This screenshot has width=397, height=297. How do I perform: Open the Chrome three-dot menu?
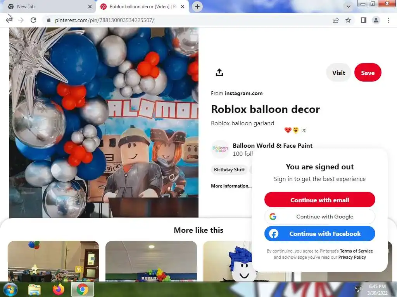click(388, 20)
